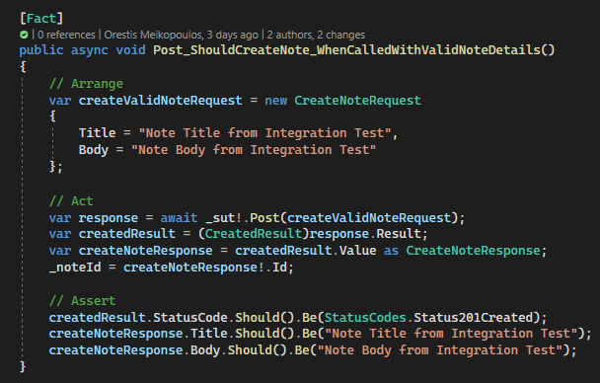Click method name Post_ShouldCreateNote_WhenCalledWithValidNoteDetails
The image size is (600, 383).
346,49
